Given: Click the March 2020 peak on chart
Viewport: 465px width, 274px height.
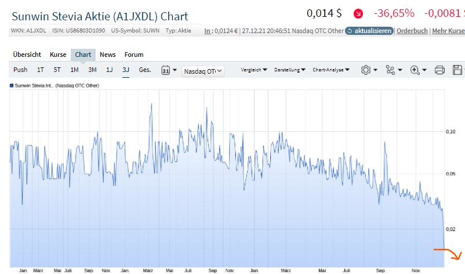Looking at the screenshot, I should click(151, 104).
